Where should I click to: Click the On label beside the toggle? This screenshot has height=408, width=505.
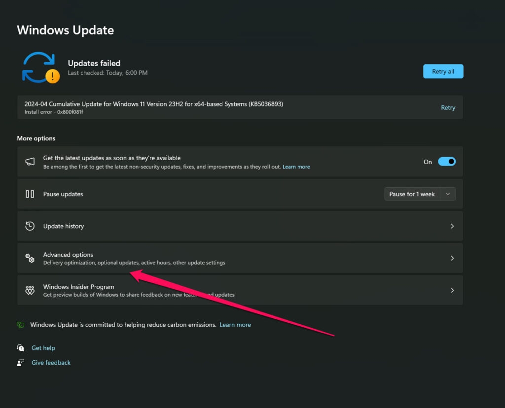[428, 162]
